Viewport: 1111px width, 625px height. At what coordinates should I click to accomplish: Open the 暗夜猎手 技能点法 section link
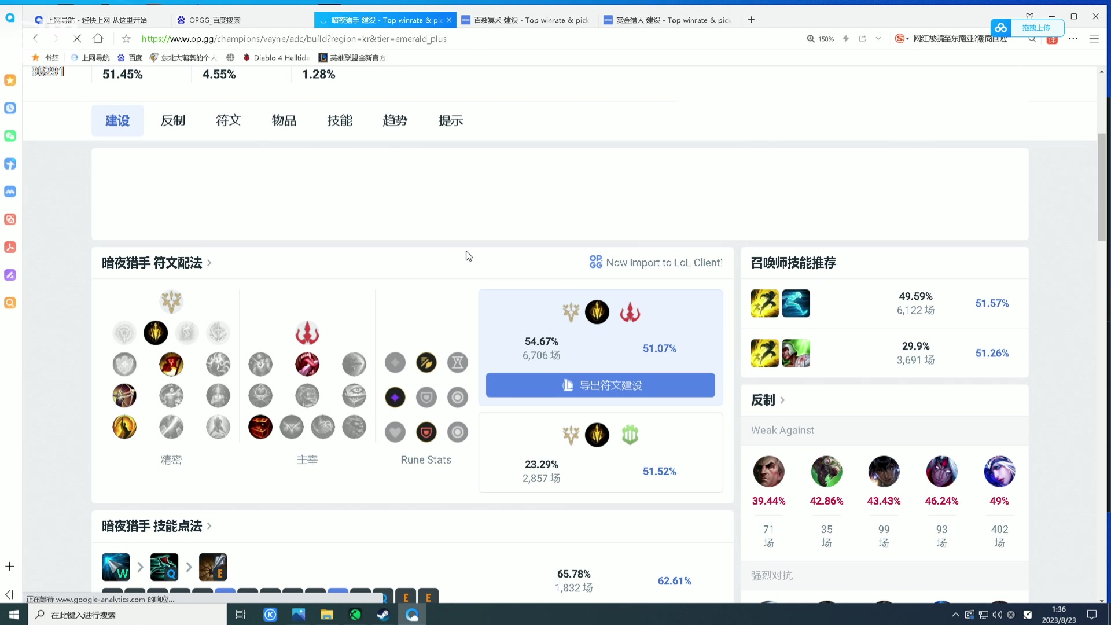point(157,526)
